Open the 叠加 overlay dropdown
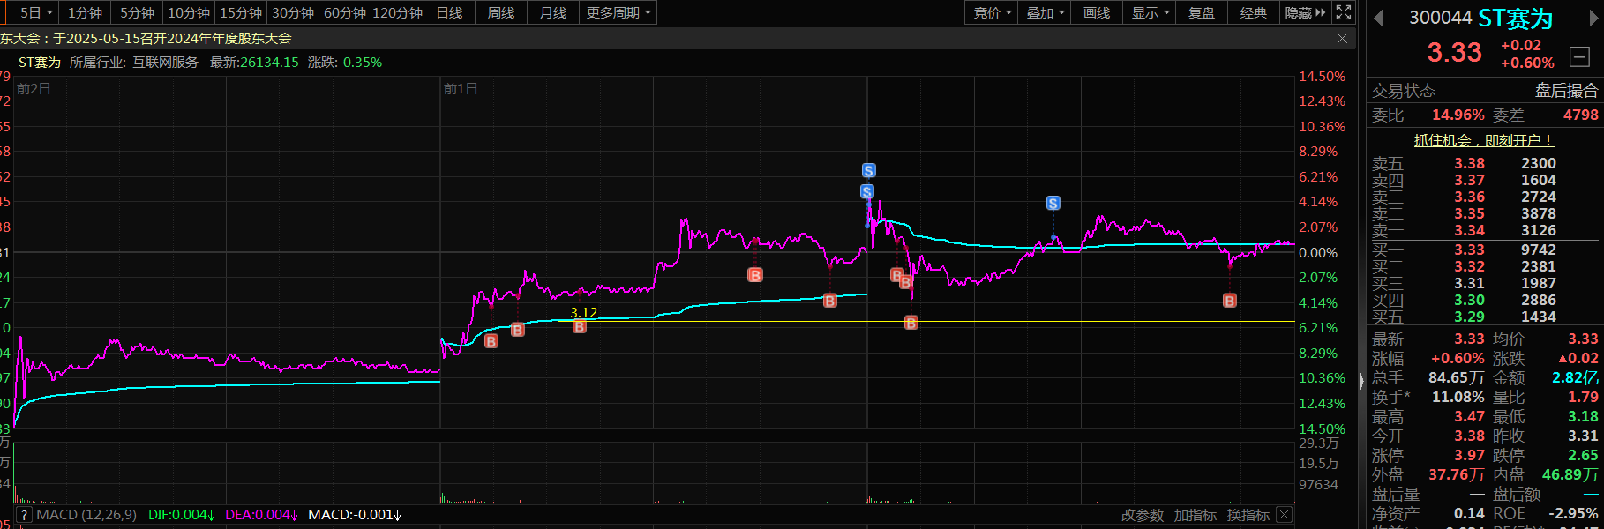This screenshot has width=1604, height=529. [1045, 12]
